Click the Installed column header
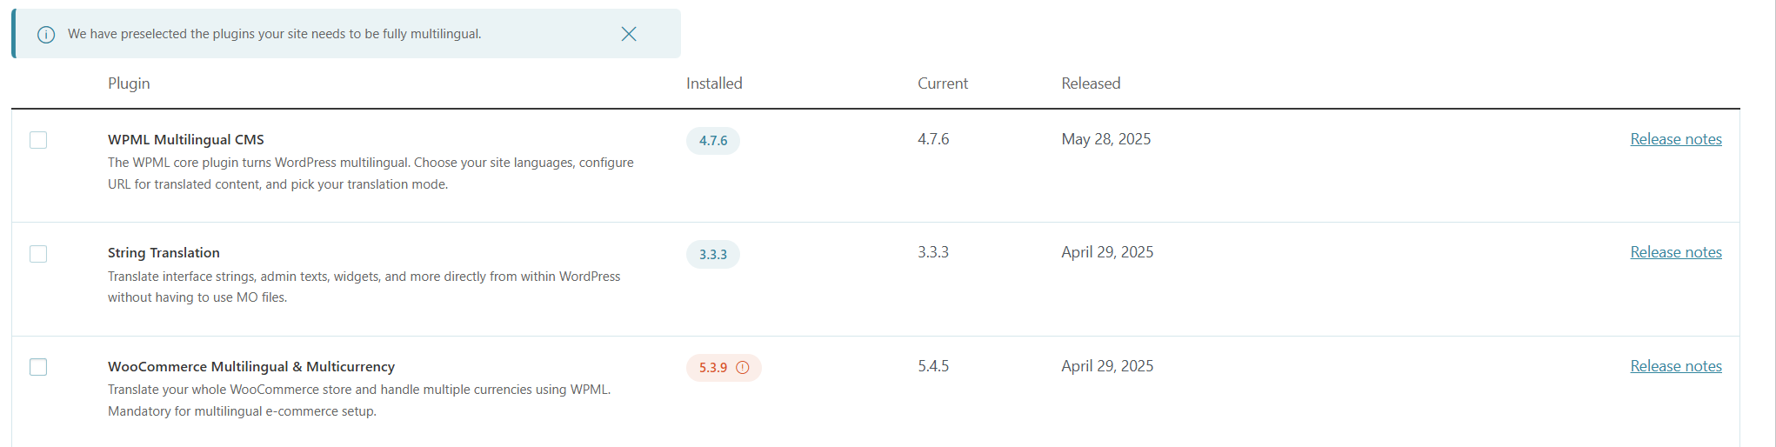 [714, 83]
